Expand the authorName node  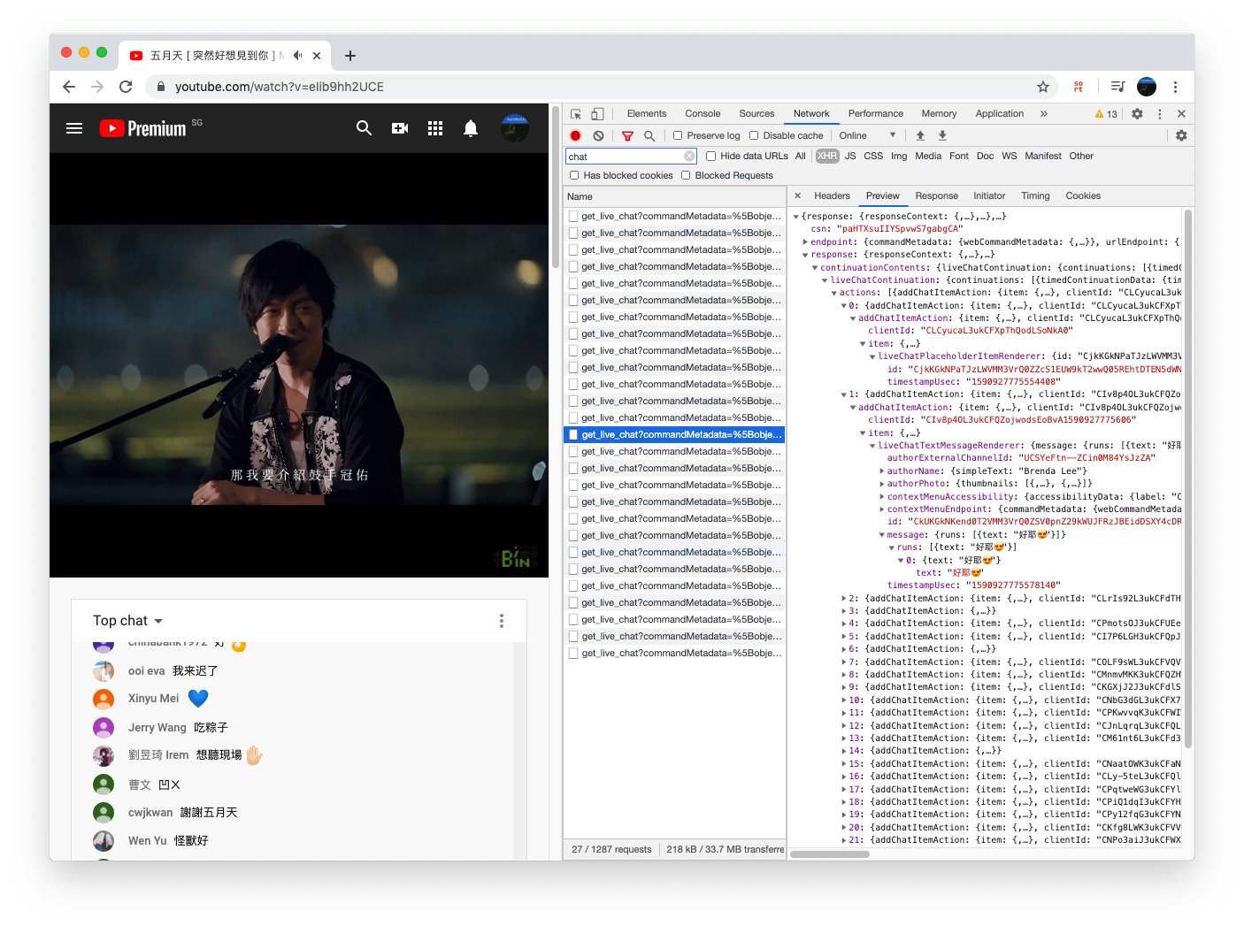coord(882,471)
